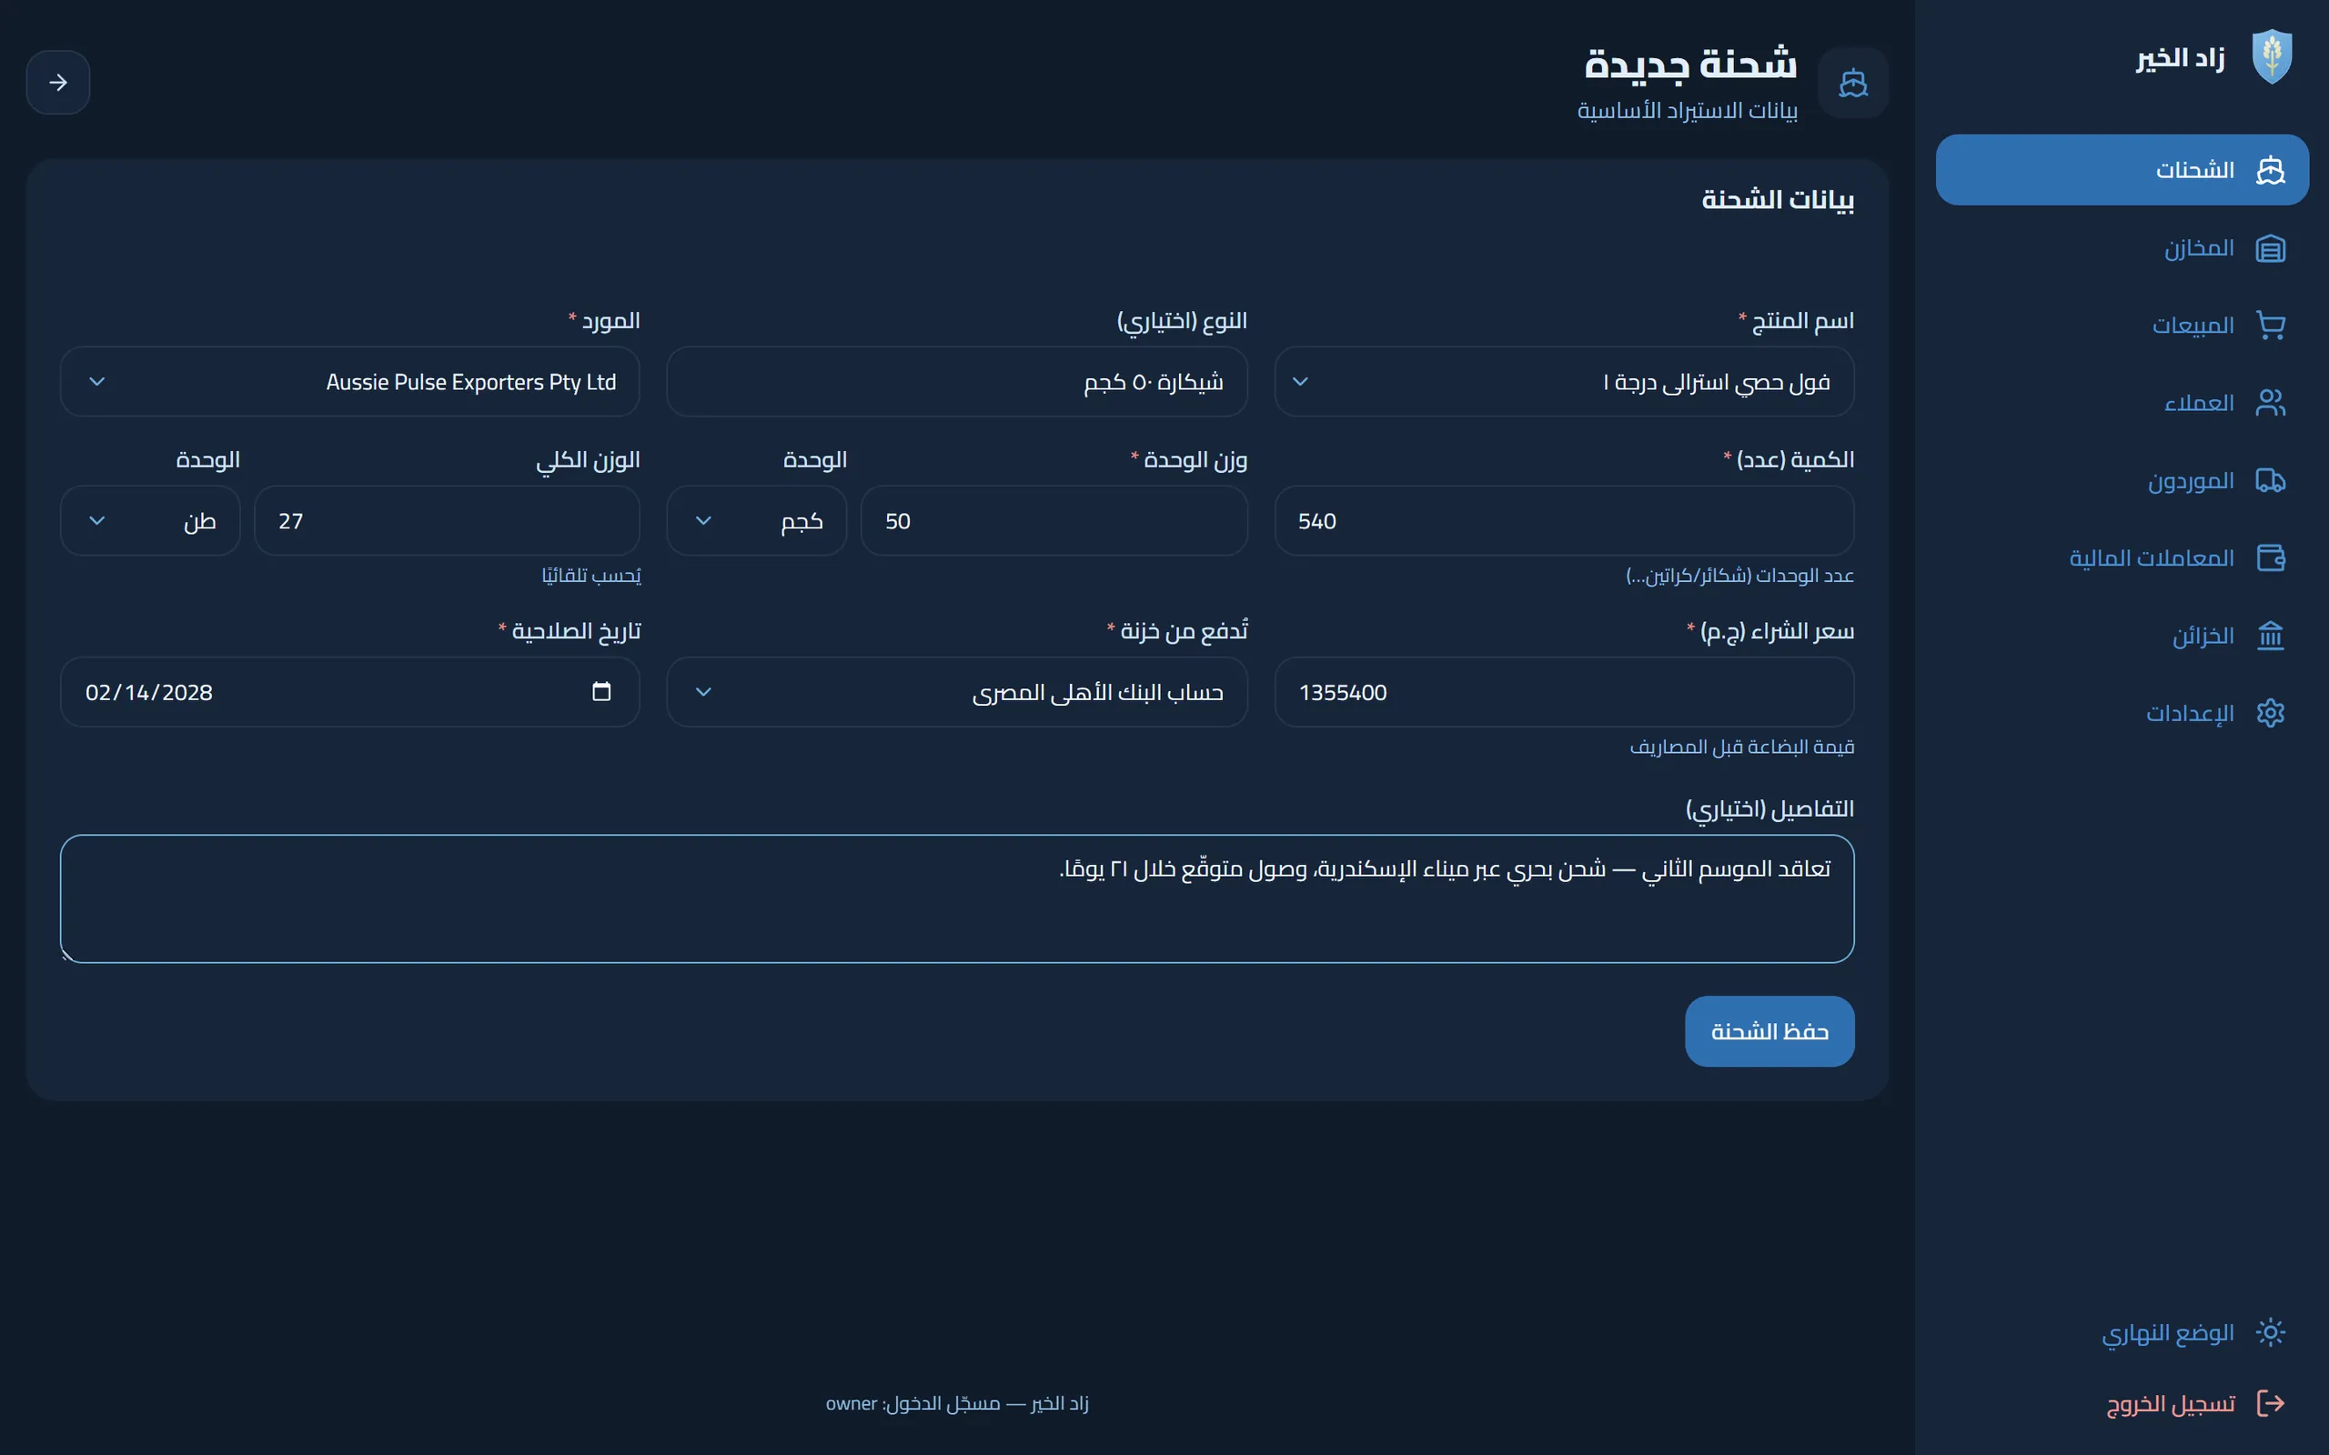Click the المبيعات shopping cart icon
This screenshot has height=1455, width=2329.
2270,326
